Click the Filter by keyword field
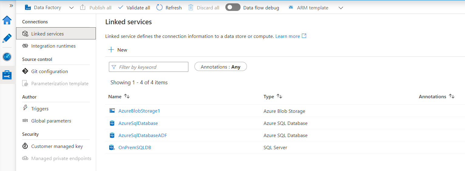 coord(149,67)
